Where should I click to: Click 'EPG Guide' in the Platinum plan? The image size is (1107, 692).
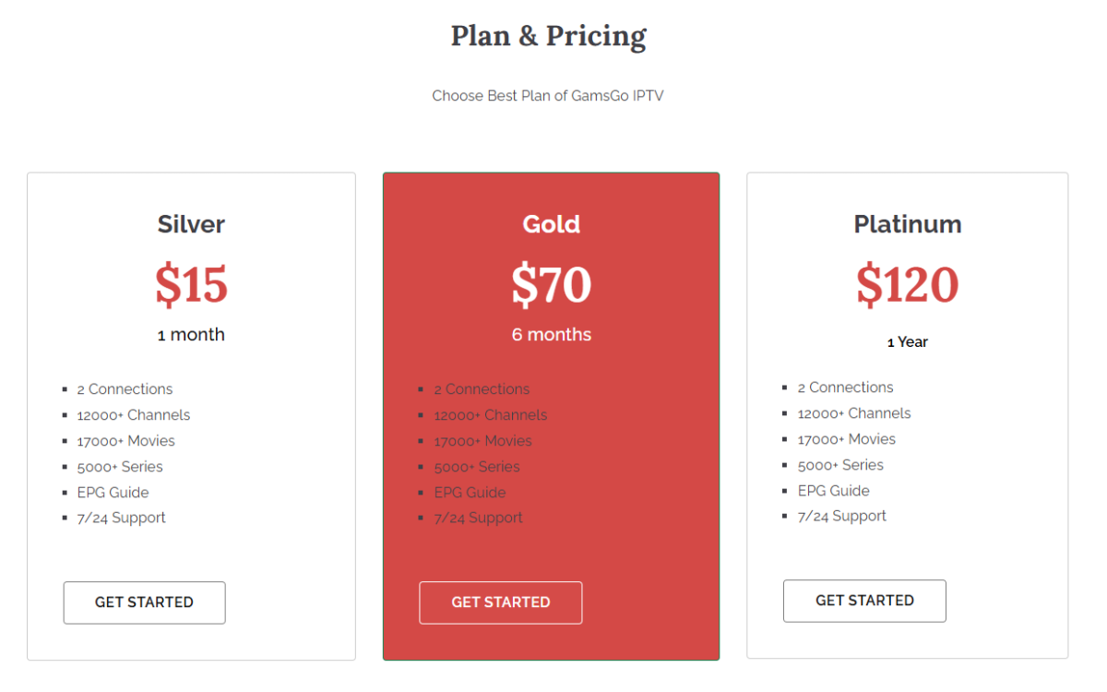point(833,490)
